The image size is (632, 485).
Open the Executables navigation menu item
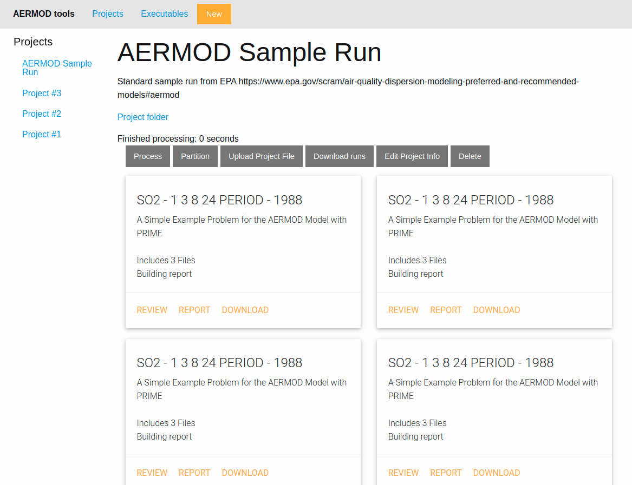click(x=164, y=14)
